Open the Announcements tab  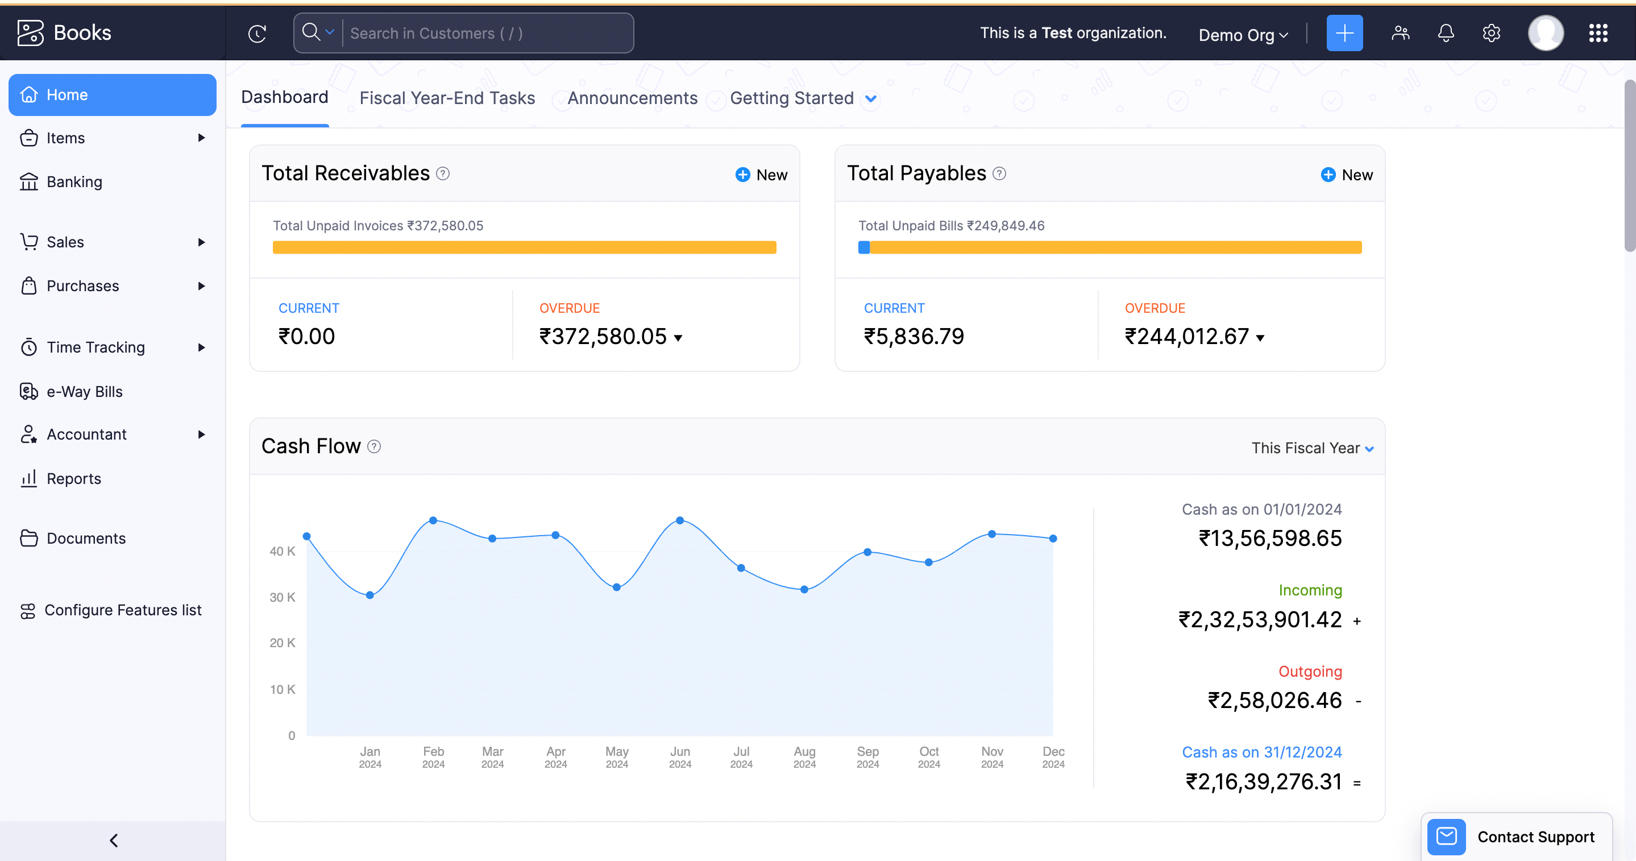(633, 98)
